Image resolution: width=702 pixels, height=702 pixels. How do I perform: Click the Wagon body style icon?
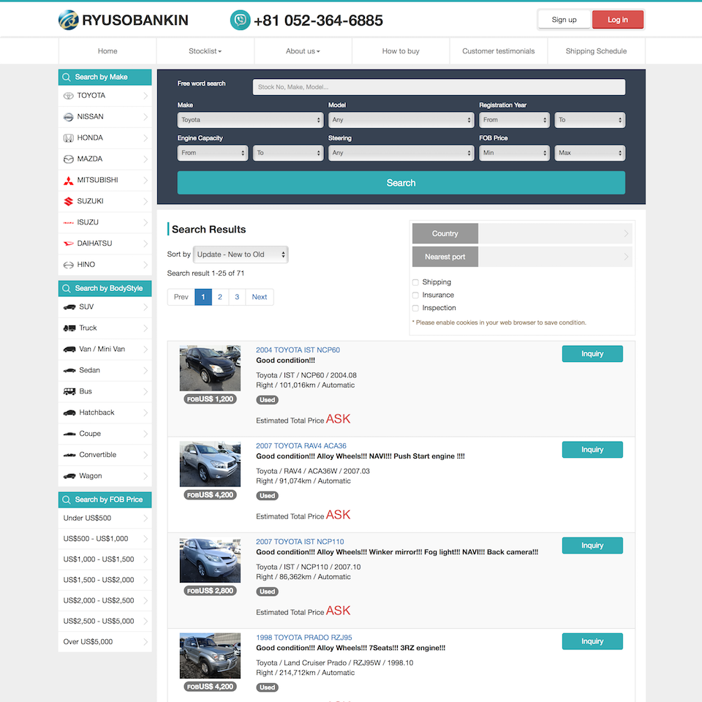69,476
